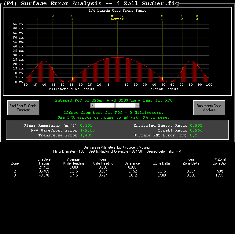Click the Surface RMS Error value 8,2
Viewport: 235px width, 234px height.
pos(193,135)
